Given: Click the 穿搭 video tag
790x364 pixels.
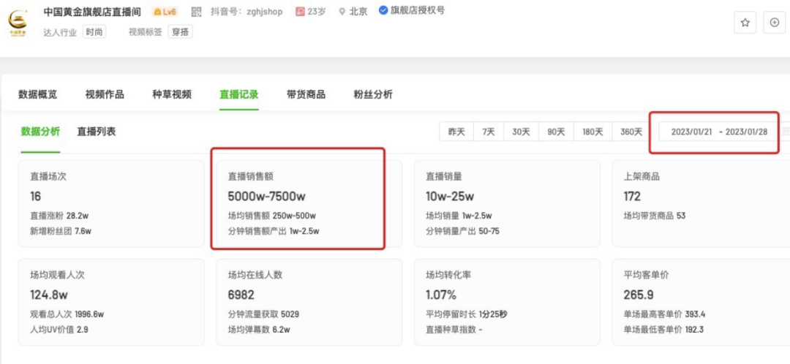Looking at the screenshot, I should (x=179, y=32).
